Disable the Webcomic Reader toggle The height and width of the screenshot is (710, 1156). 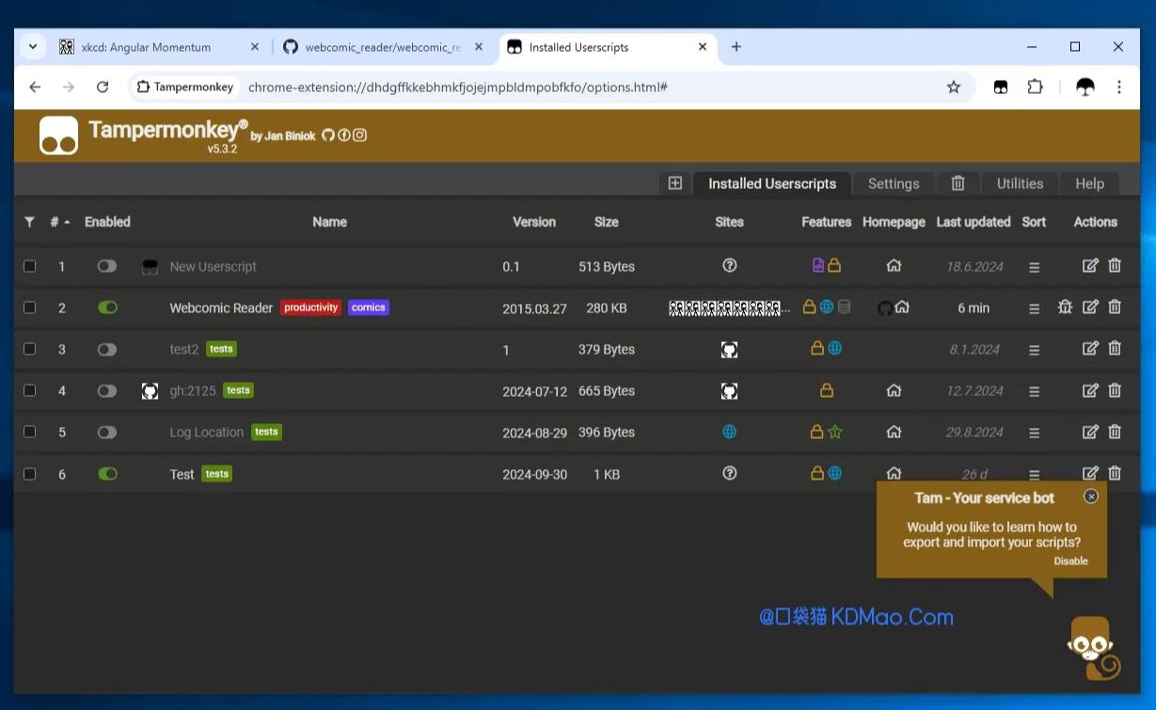(107, 308)
